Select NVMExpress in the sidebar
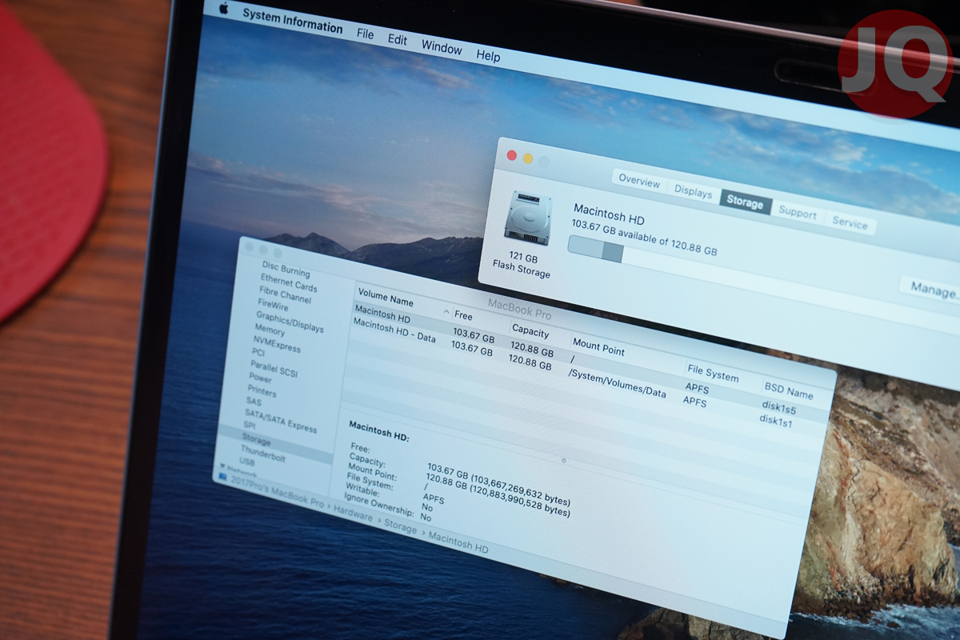The height and width of the screenshot is (640, 960). pos(277,344)
